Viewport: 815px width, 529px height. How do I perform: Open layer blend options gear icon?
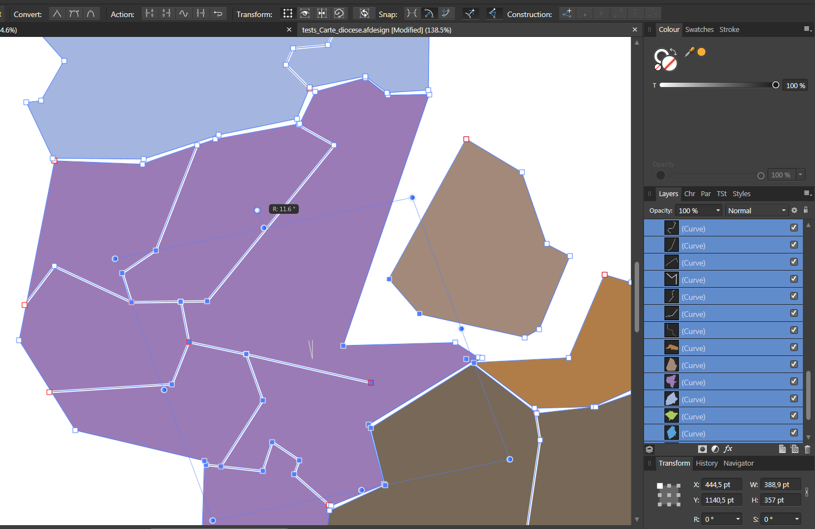(794, 210)
